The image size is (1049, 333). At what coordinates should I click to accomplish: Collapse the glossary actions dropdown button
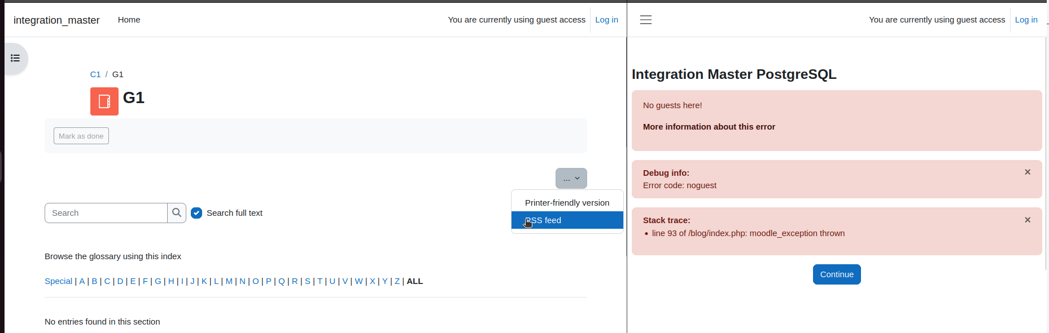(x=571, y=178)
